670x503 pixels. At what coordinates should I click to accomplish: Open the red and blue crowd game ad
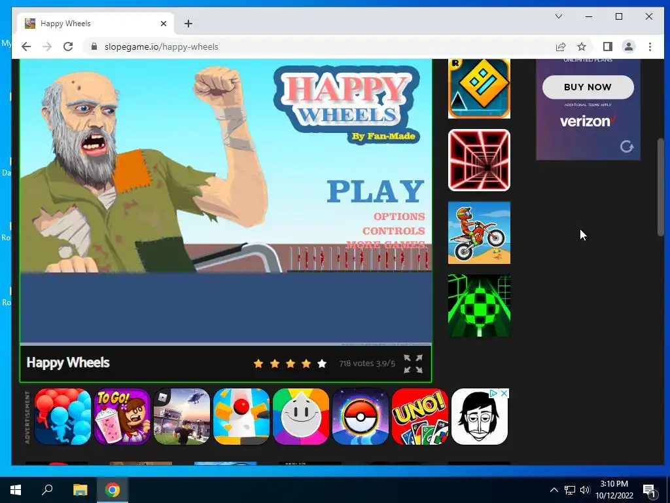point(63,417)
